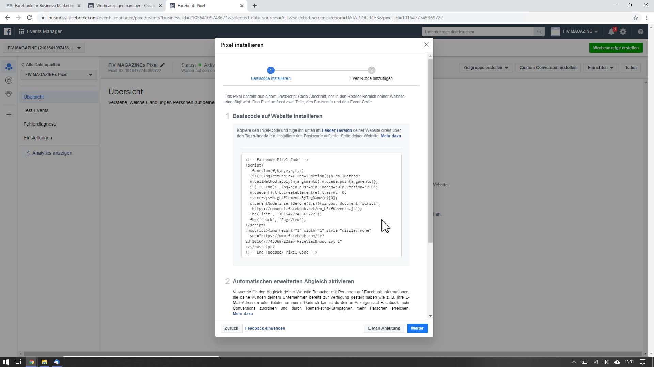654x367 pixels.
Task: Close the Facebook-Pixel browser tab
Action: [242, 6]
